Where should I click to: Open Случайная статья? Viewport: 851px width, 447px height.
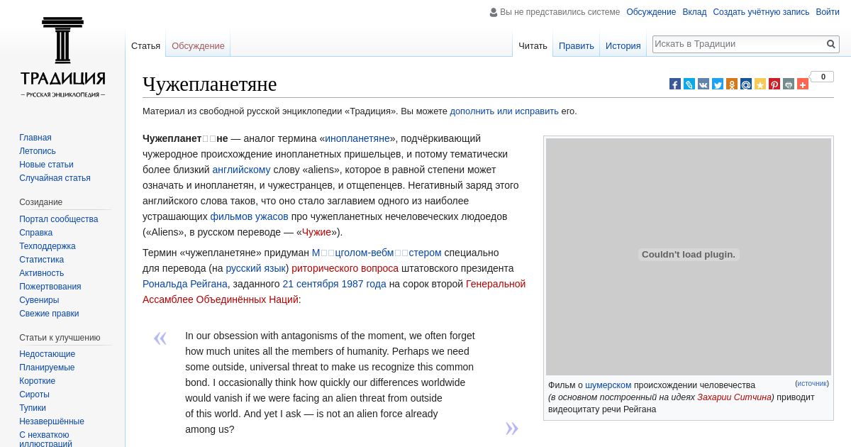click(x=55, y=178)
